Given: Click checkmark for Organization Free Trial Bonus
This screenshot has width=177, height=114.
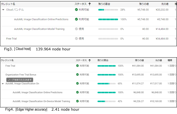Looking at the screenshot, I should (77, 74).
